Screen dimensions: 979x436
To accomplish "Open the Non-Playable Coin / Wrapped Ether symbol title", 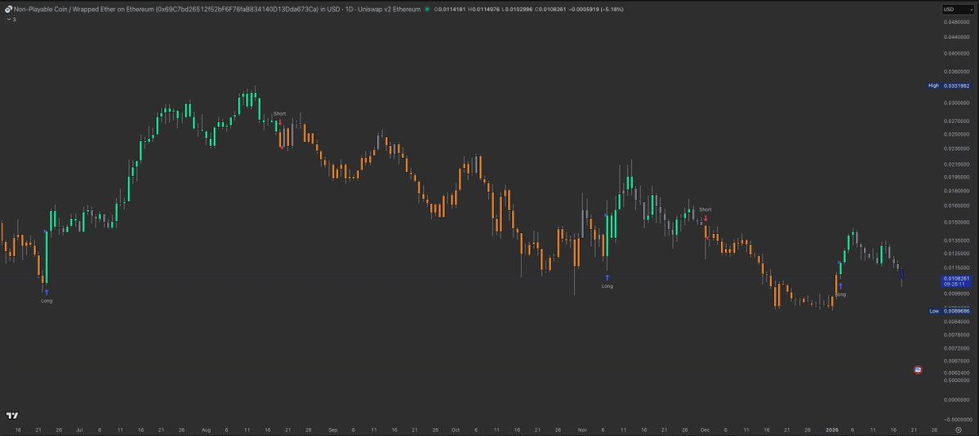I will click(x=216, y=9).
